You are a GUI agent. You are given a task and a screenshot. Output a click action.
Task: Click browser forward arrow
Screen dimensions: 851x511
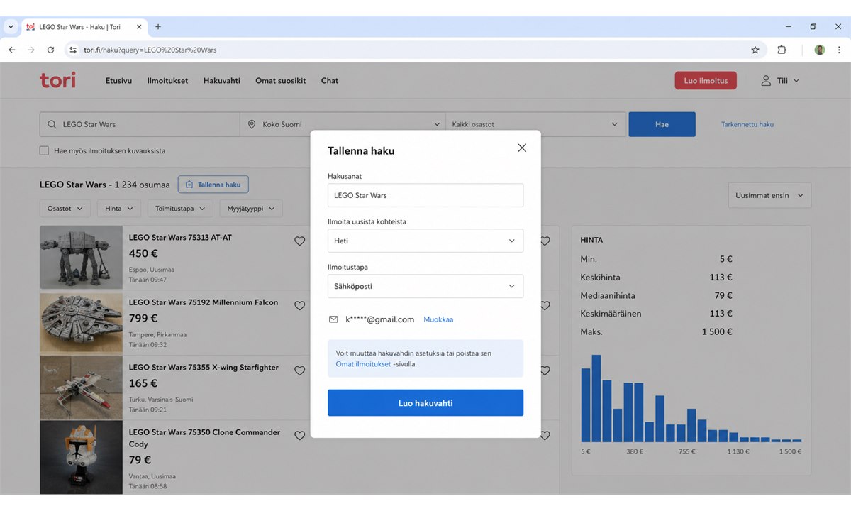coord(30,50)
